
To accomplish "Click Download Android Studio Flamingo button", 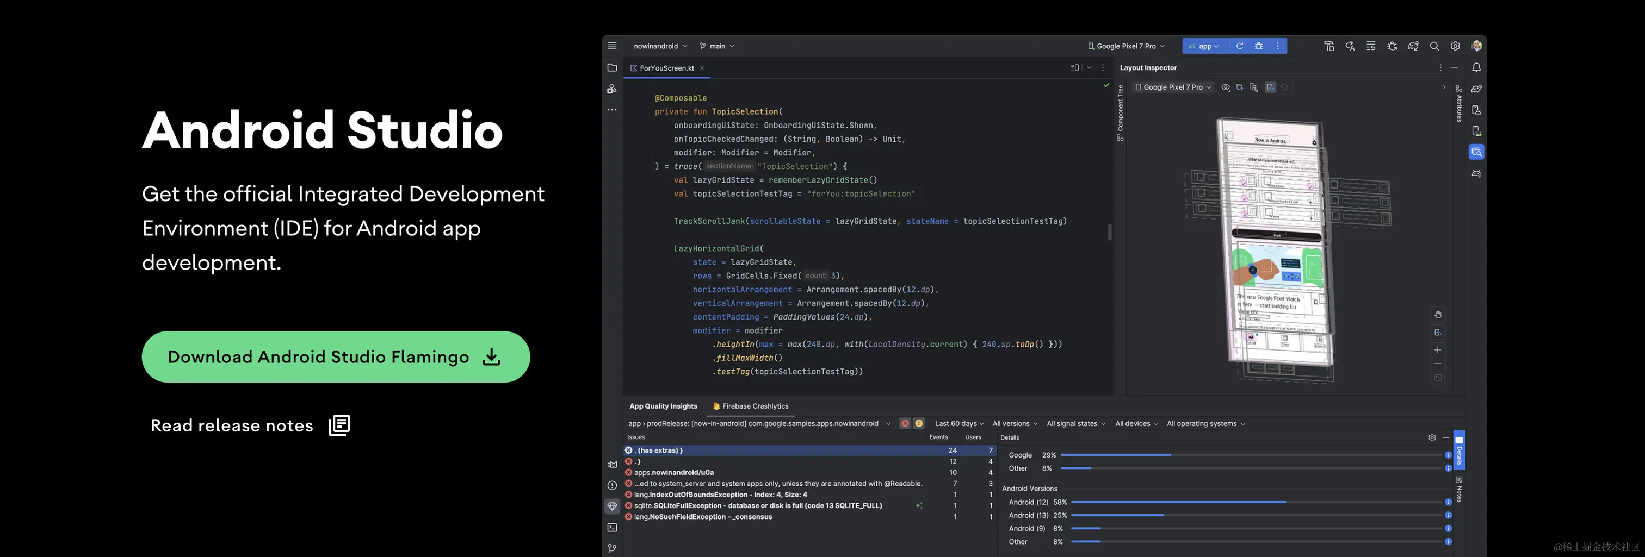I will pyautogui.click(x=336, y=356).
